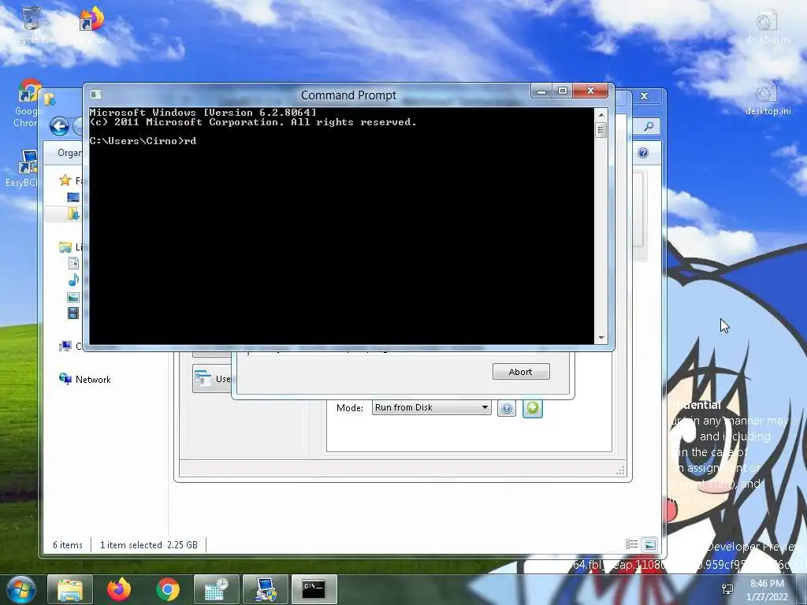Launch Chrome from the taskbar
Screen dimensions: 807x605
[x=167, y=589]
